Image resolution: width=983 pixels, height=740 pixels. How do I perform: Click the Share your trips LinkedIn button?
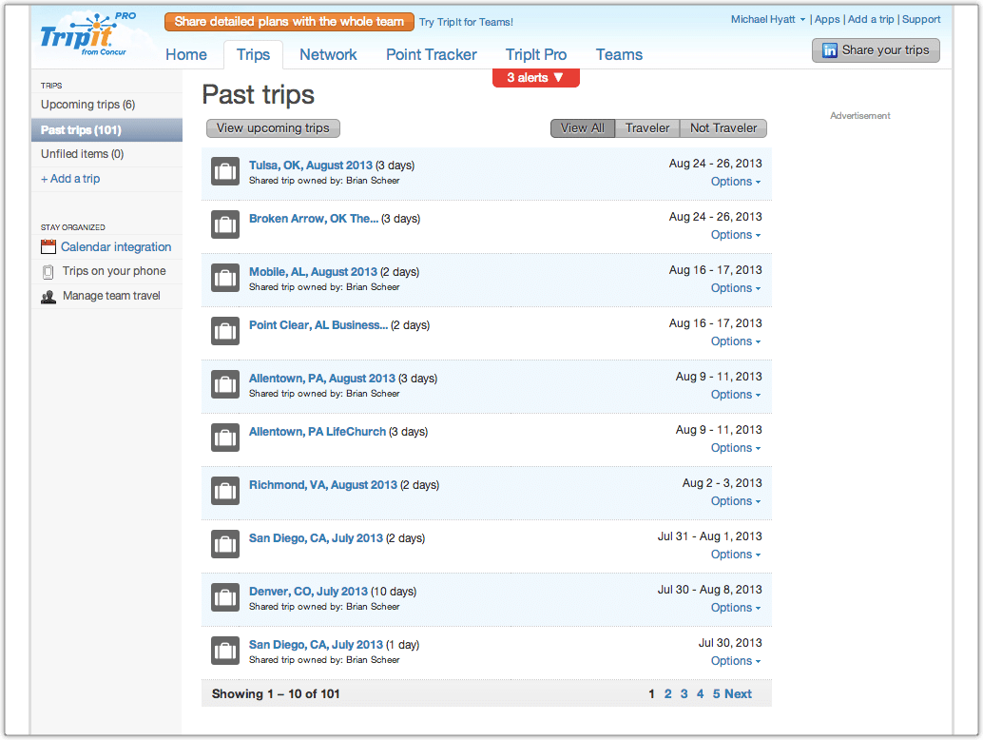tap(876, 50)
